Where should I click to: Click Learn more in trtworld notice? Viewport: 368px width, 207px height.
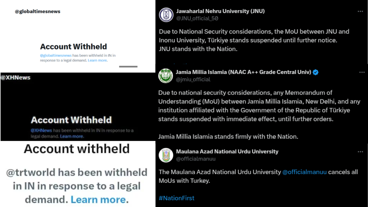(98, 199)
